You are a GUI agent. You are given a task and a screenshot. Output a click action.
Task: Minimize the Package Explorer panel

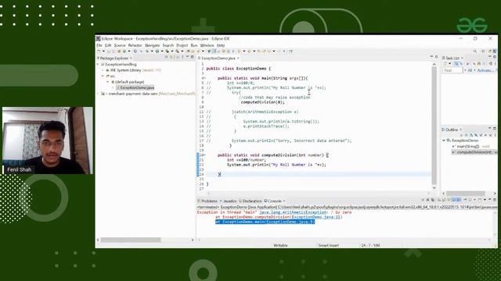188,57
